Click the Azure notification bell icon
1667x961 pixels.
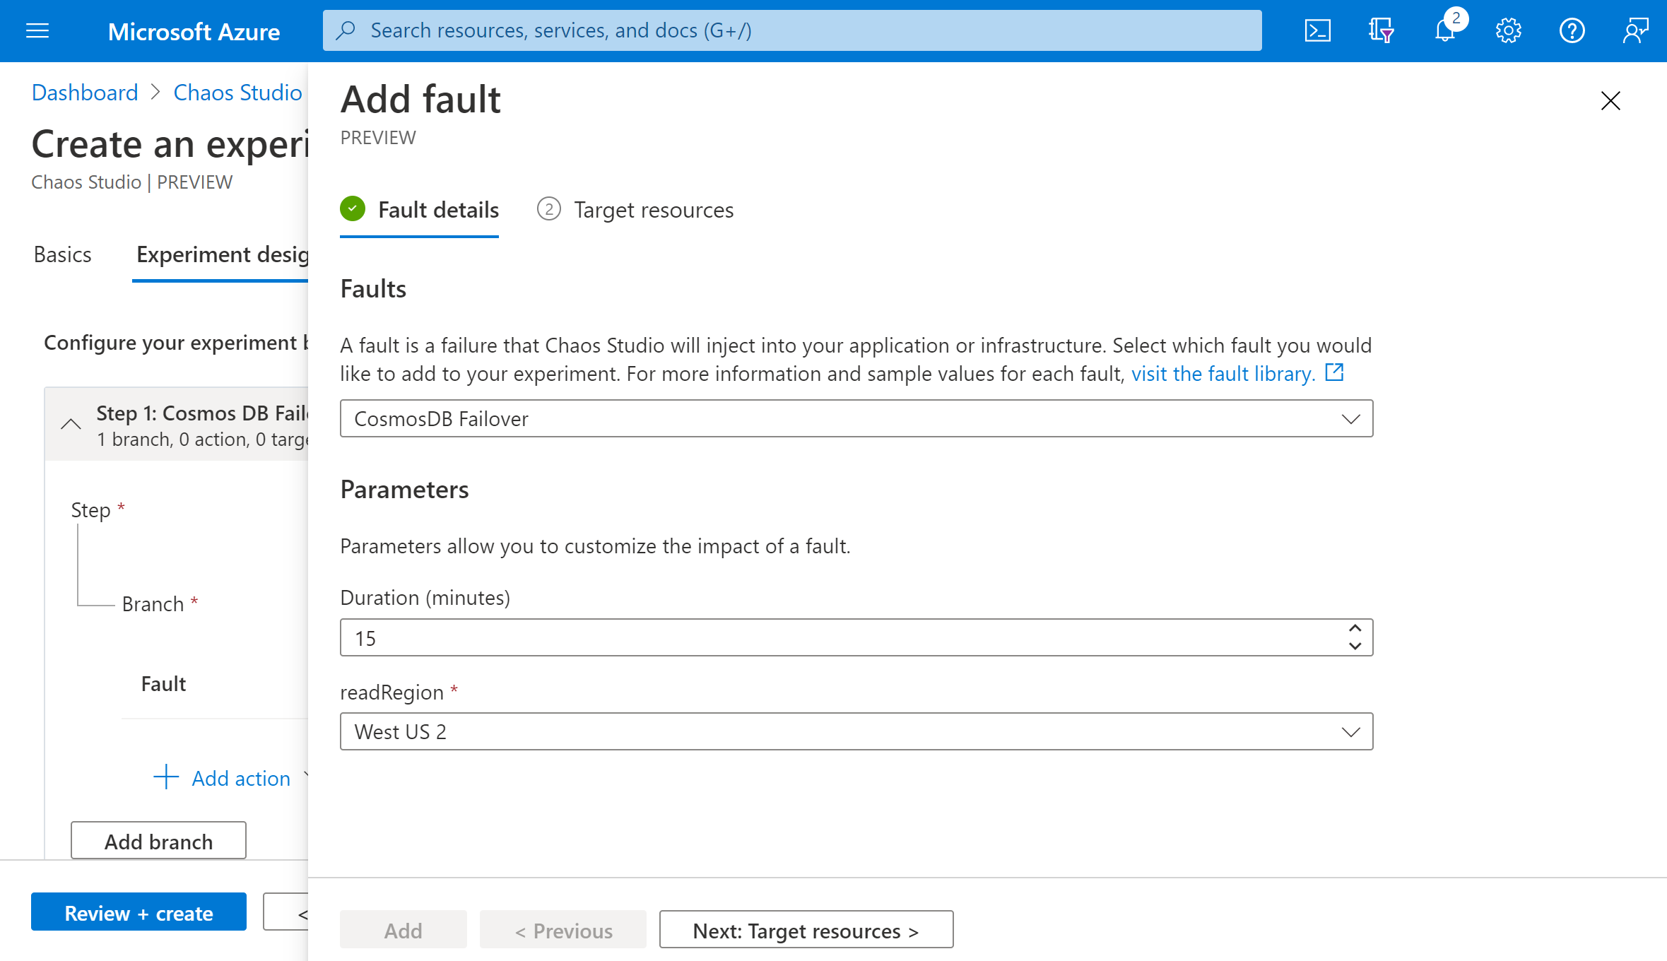click(x=1444, y=31)
